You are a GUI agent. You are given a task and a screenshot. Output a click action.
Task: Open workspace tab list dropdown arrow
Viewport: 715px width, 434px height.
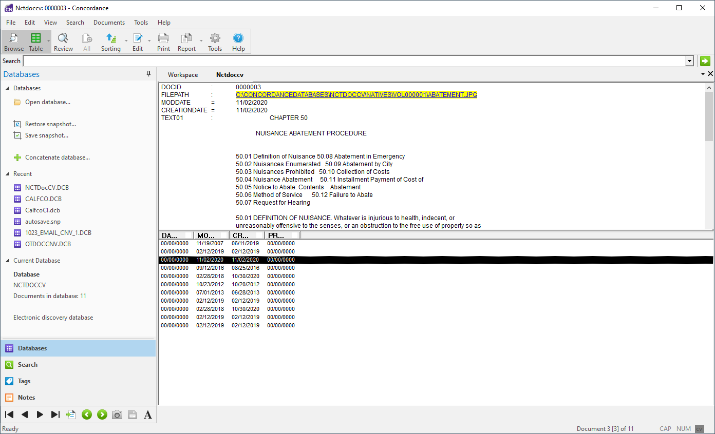click(703, 74)
